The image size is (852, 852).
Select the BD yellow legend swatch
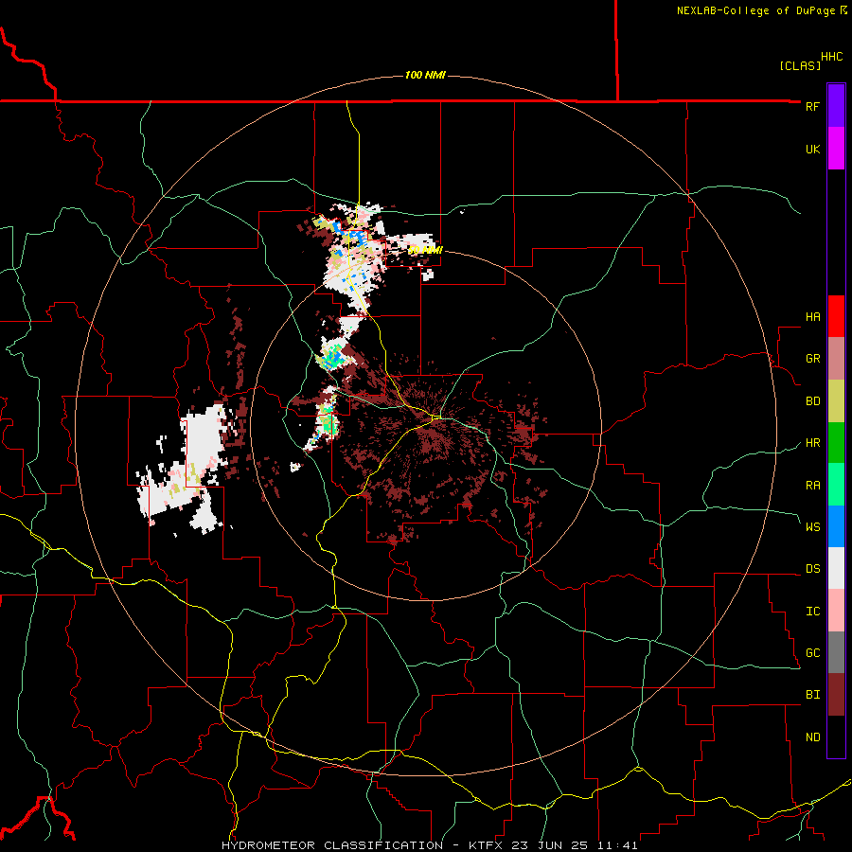coord(836,401)
